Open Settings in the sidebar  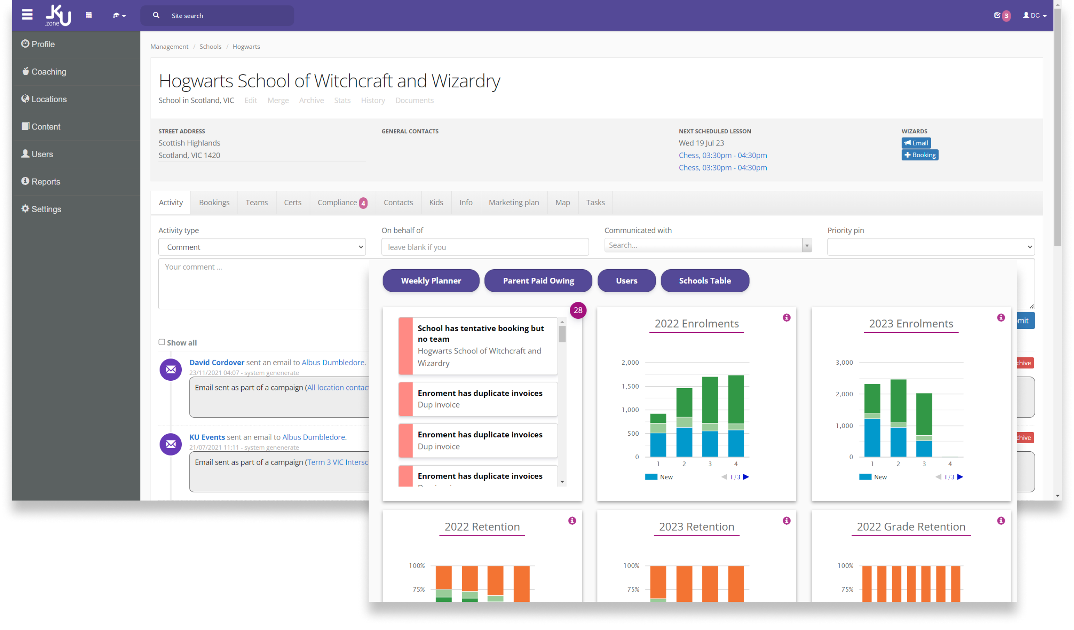tap(76, 209)
